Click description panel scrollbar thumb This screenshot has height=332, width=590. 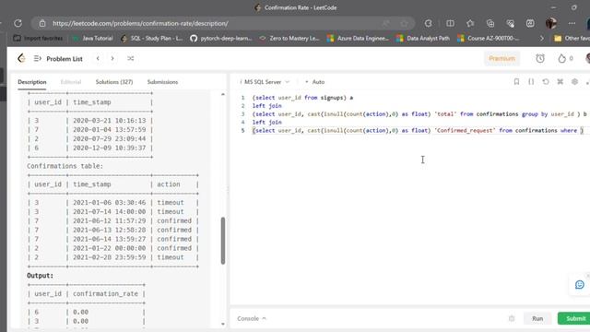point(223,241)
